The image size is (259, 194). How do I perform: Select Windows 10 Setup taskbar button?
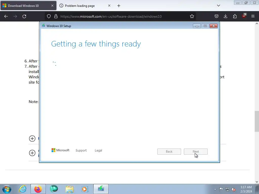[x=101, y=189]
